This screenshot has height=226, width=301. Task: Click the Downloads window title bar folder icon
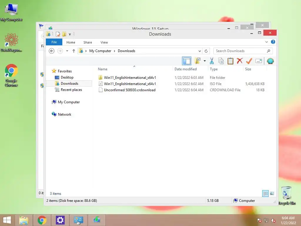[x=48, y=34]
